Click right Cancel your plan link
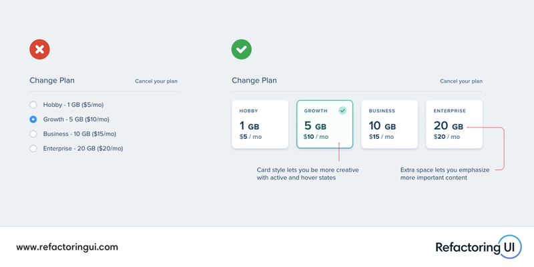534x267 pixels. tap(461, 81)
